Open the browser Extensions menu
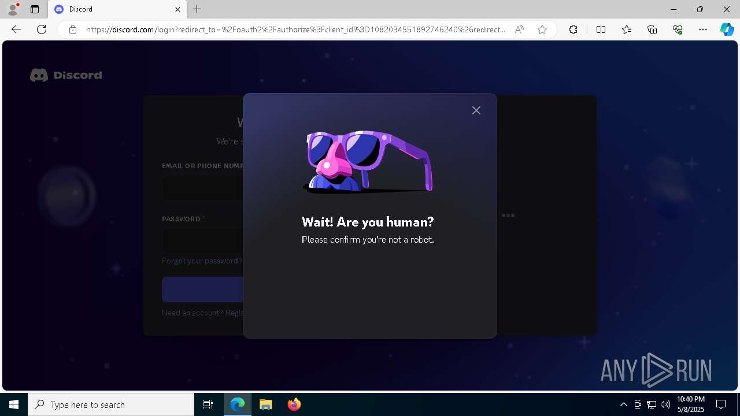Screen dimensions: 740x416 pyautogui.click(x=573, y=29)
